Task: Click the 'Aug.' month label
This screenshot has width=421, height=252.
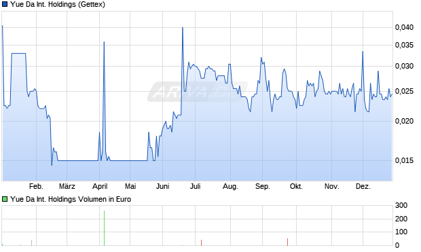Action: (x=230, y=186)
